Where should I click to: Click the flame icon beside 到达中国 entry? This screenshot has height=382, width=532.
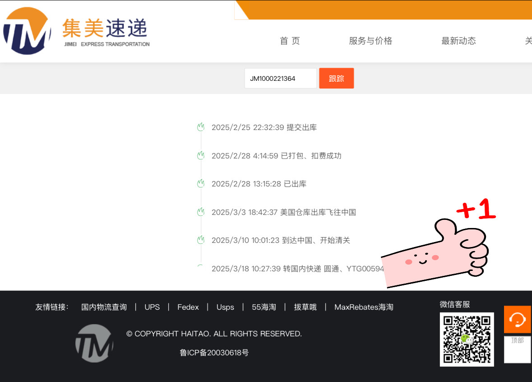201,240
